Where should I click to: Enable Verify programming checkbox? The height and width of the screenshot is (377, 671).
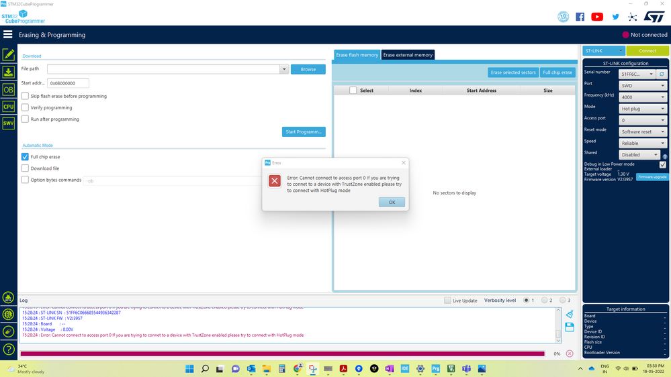coord(26,107)
